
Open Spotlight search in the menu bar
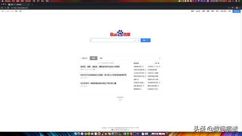coord(233,1)
